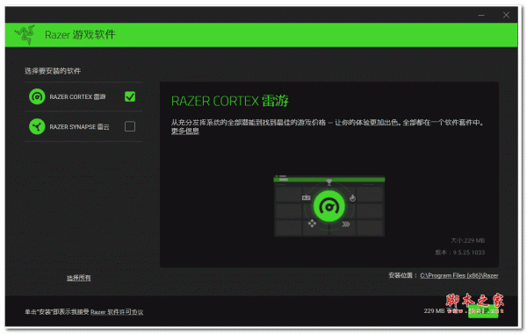This screenshot has width=527, height=334.
Task: Click the Razer snake logo in header
Action: click(25, 34)
